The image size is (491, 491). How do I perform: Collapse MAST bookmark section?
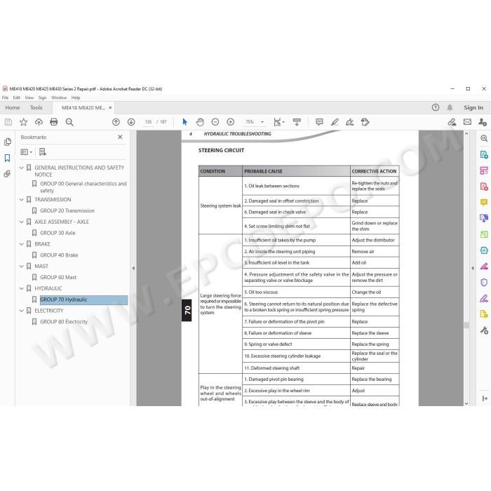coord(21,267)
